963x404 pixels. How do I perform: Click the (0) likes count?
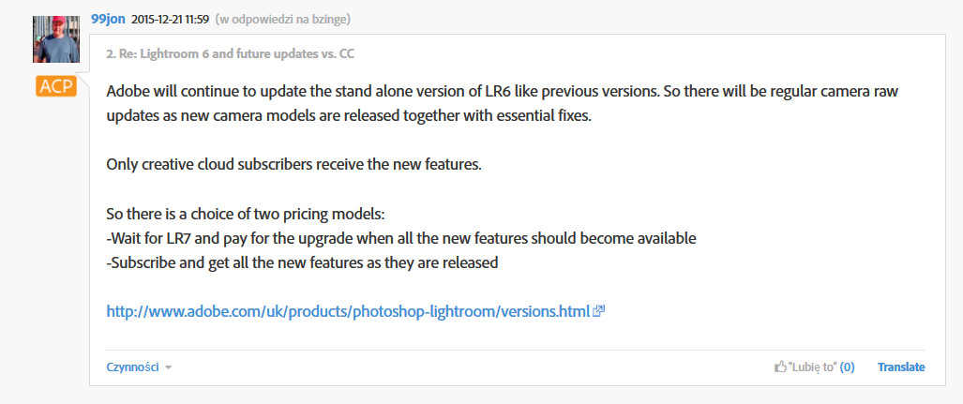pyautogui.click(x=847, y=367)
